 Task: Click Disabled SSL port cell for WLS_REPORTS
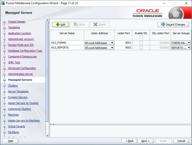[x=160, y=48]
